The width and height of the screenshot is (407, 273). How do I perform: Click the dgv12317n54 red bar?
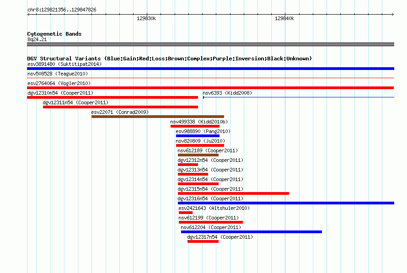coord(203,241)
